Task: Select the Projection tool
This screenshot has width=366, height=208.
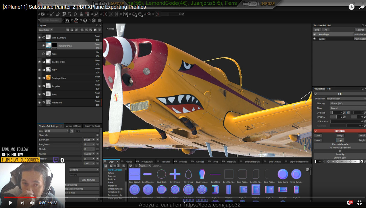Action: point(64,14)
